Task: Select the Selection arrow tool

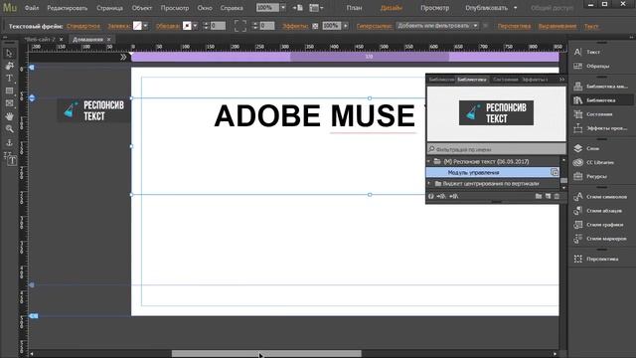Action: 9,53
